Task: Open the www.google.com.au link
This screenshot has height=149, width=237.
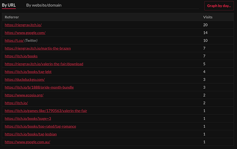Action: point(27,142)
